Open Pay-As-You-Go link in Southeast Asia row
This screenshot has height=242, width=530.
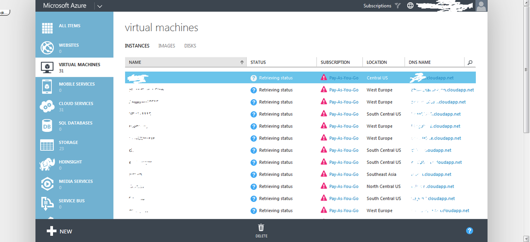click(344, 175)
